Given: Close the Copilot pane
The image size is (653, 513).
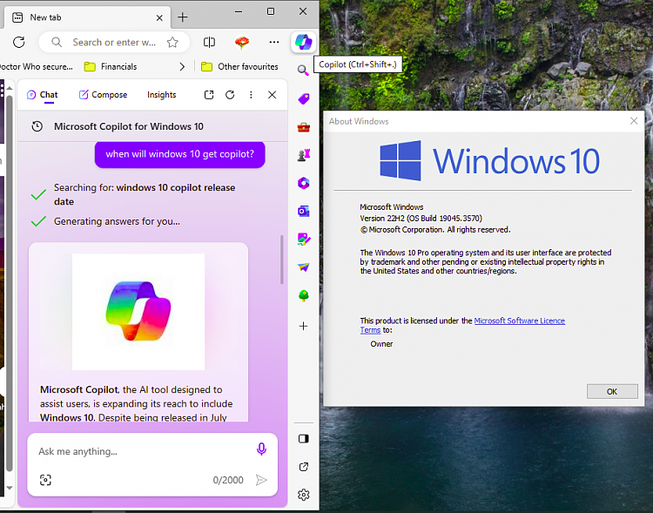Looking at the screenshot, I should pyautogui.click(x=272, y=95).
